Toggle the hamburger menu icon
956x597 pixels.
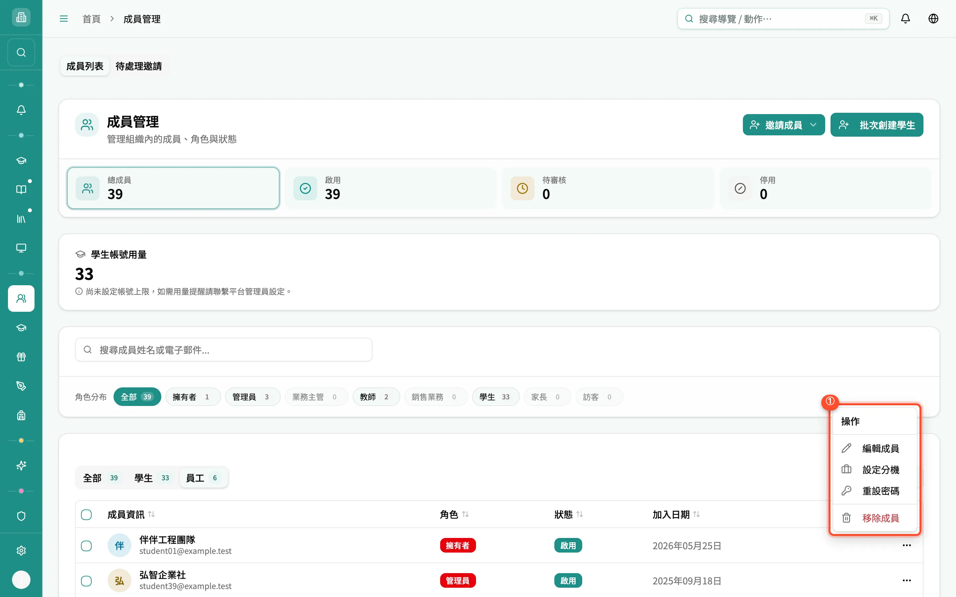point(64,19)
